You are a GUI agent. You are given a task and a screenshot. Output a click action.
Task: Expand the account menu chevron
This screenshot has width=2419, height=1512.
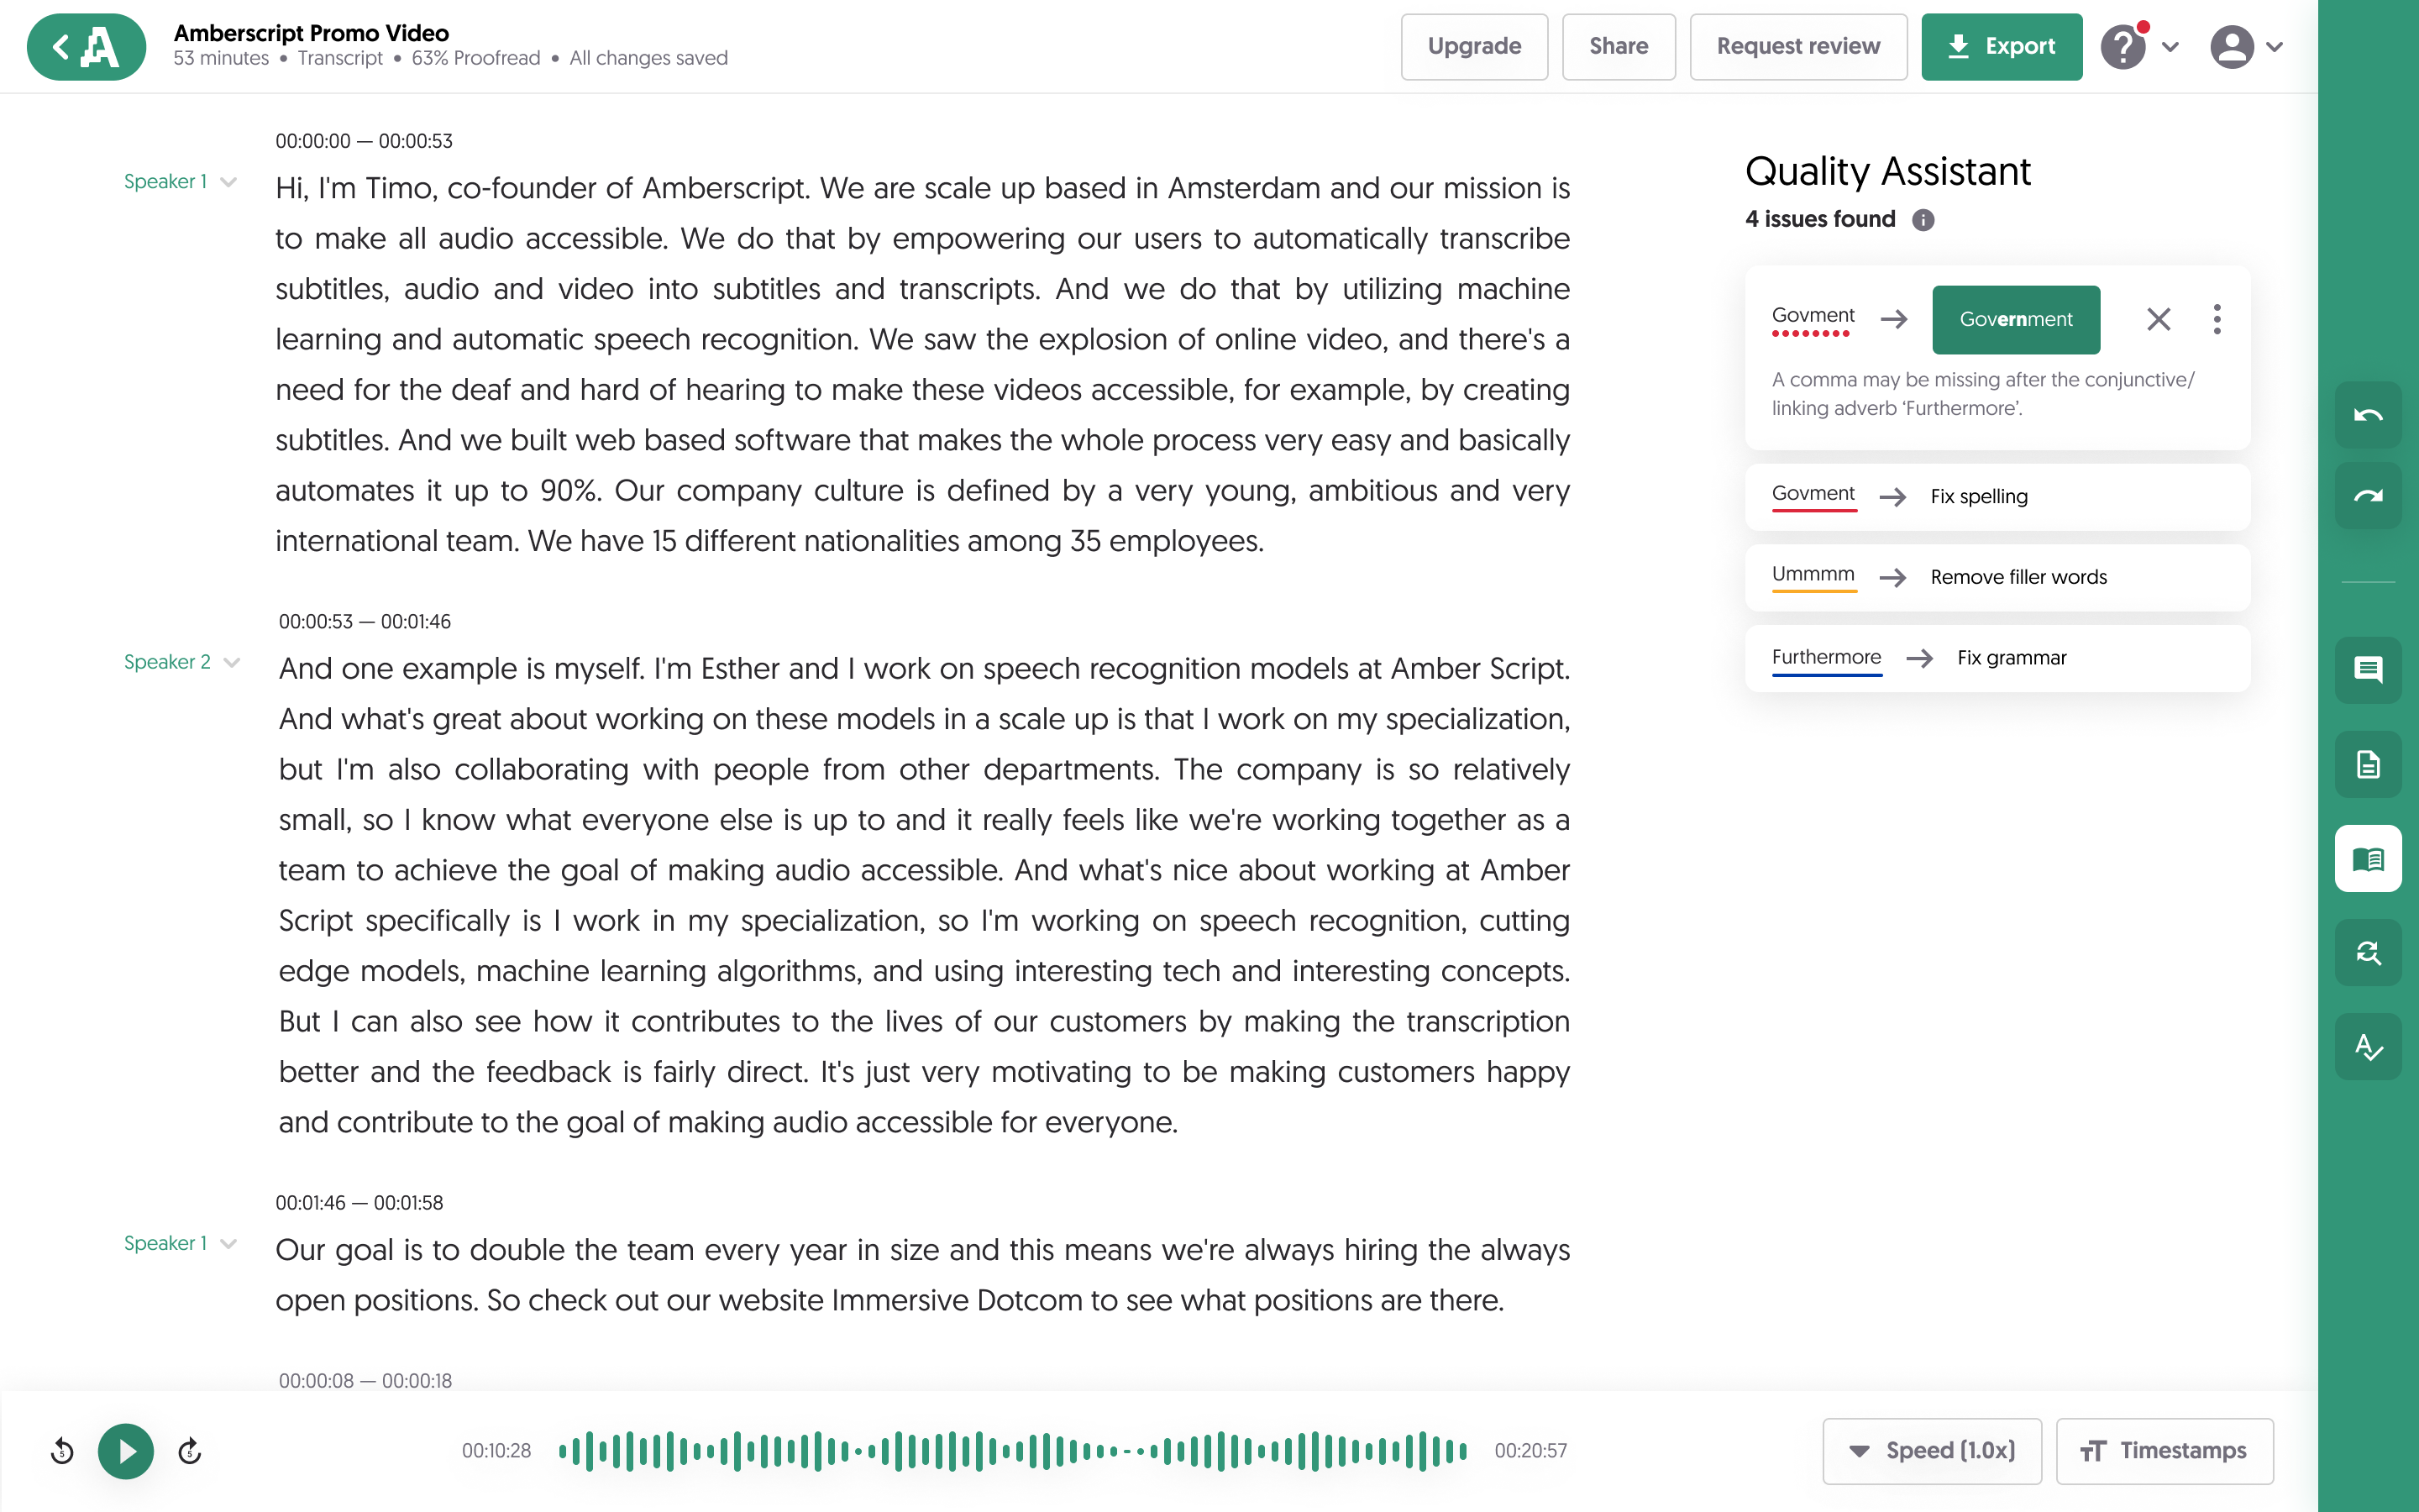click(x=2274, y=47)
